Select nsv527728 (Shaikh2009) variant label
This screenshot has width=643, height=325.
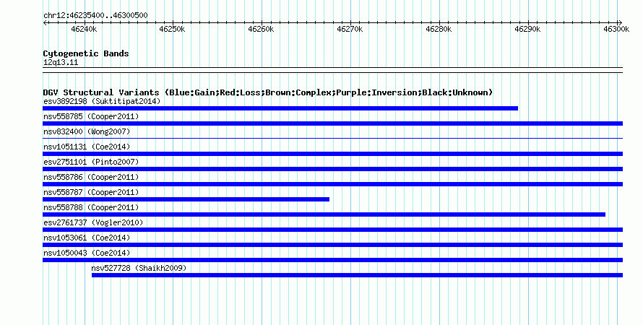pos(139,268)
